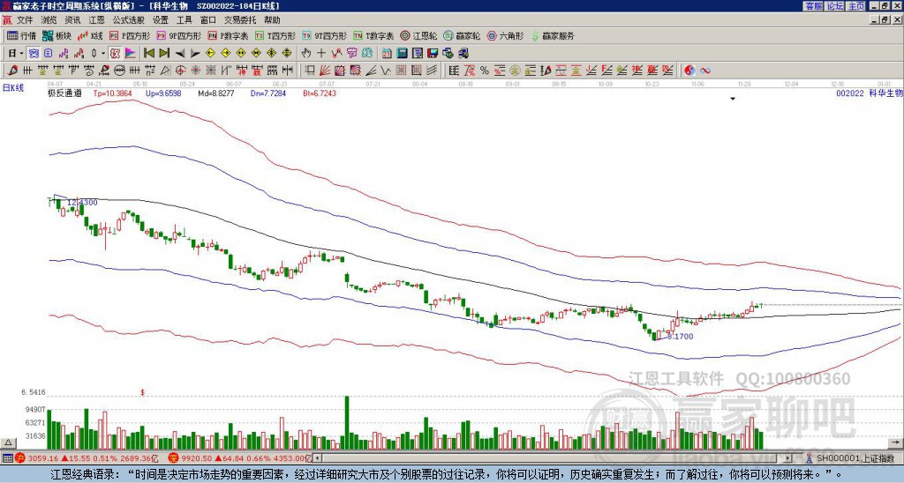Viewport: 904px width, 483px height.
Task: Open the 交易委托 menu
Action: click(x=240, y=20)
